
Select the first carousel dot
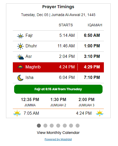[x=39, y=125]
